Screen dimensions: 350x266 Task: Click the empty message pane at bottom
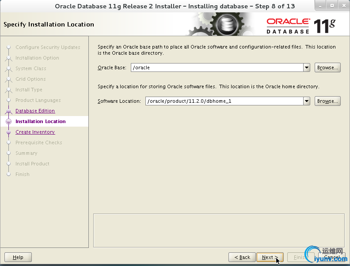point(219,231)
